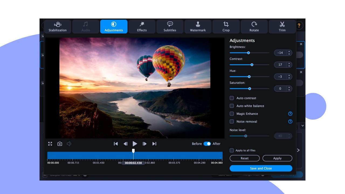The image size is (345, 194).
Task: Reset all adjustment values
Action: pos(244,158)
